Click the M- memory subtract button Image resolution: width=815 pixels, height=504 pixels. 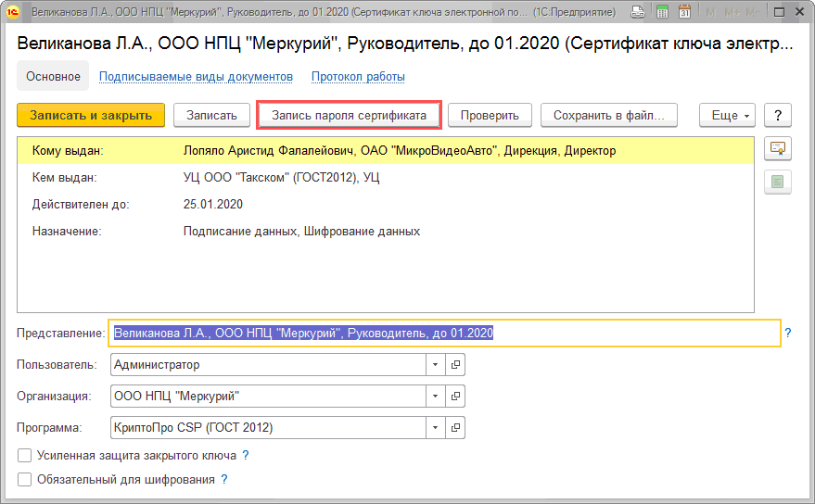(x=752, y=12)
